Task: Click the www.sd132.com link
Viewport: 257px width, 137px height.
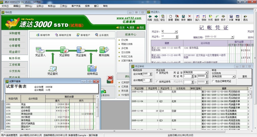Action: 129,18
